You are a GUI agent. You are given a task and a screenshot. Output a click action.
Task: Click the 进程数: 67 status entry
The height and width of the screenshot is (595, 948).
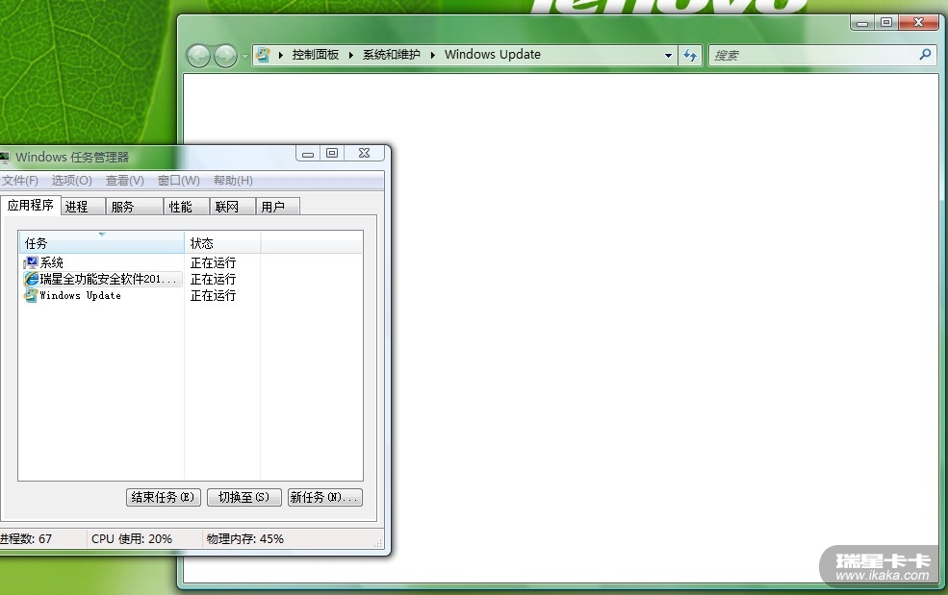(27, 539)
